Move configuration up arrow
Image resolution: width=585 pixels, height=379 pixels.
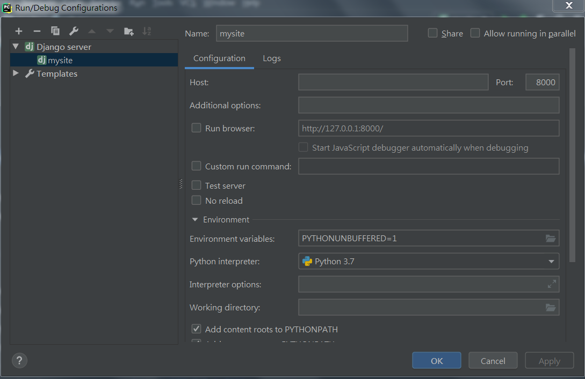tap(92, 31)
